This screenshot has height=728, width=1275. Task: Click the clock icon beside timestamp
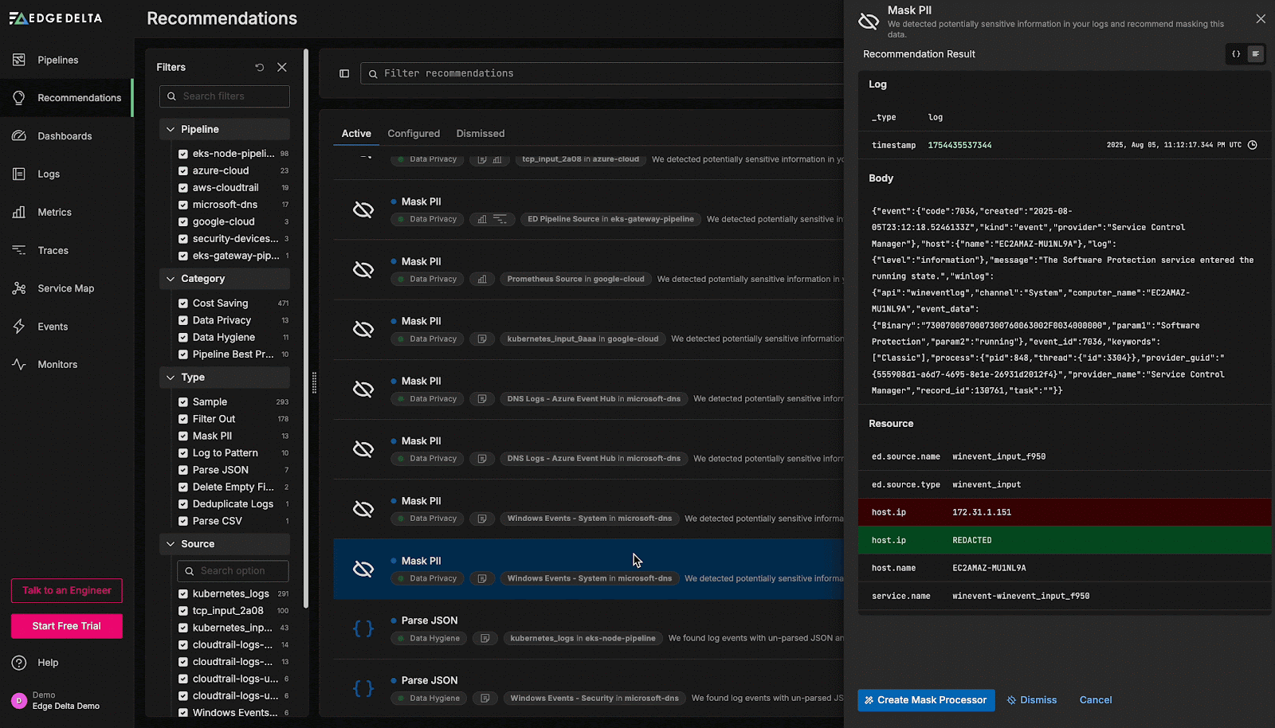[x=1252, y=145]
